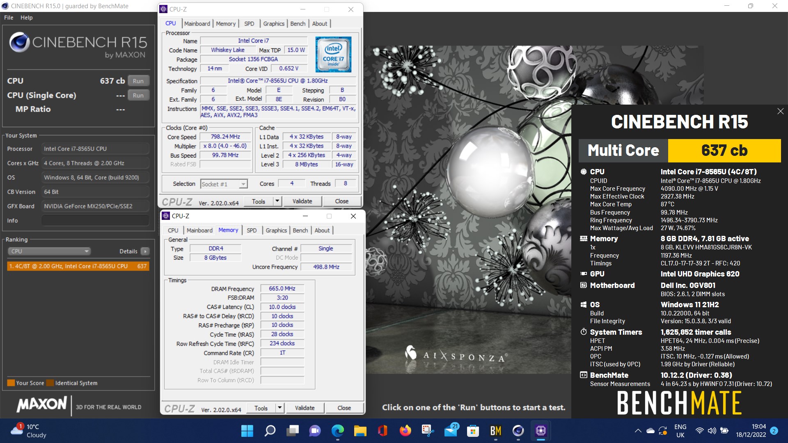Open the Ranking CPU dropdown
This screenshot has width=788, height=443.
49,251
